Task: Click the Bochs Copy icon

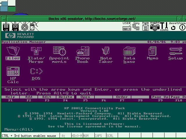Action: tap(136, 26)
